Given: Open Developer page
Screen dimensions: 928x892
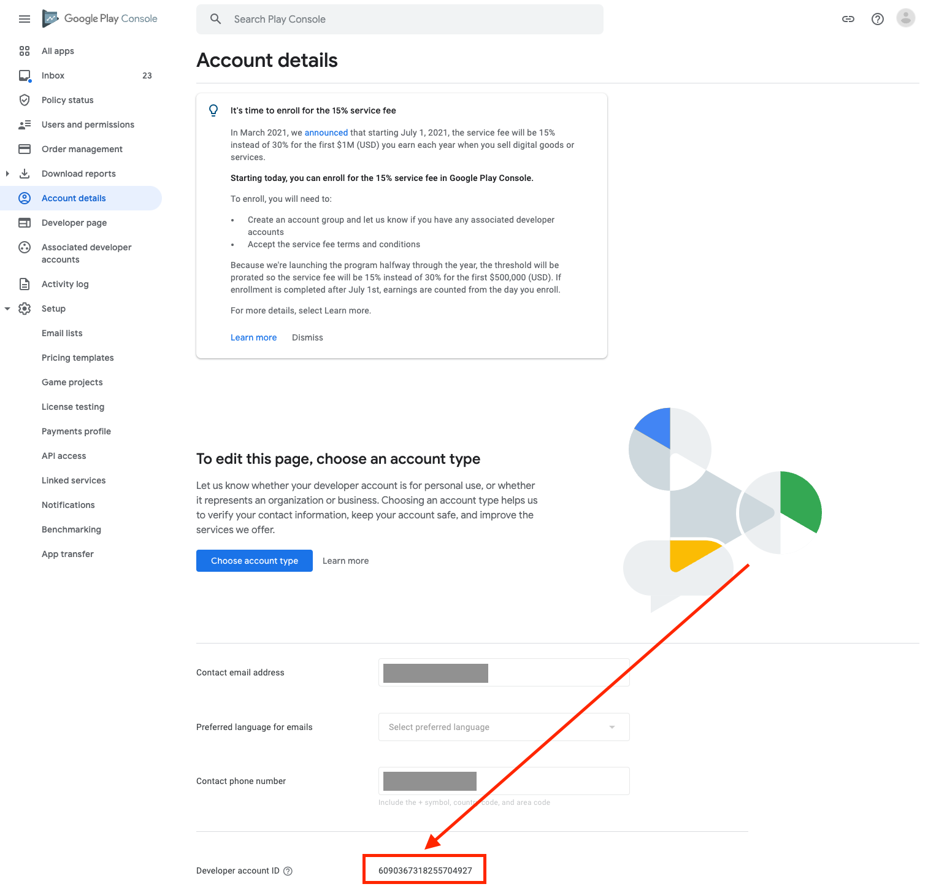Looking at the screenshot, I should pyautogui.click(x=74, y=223).
